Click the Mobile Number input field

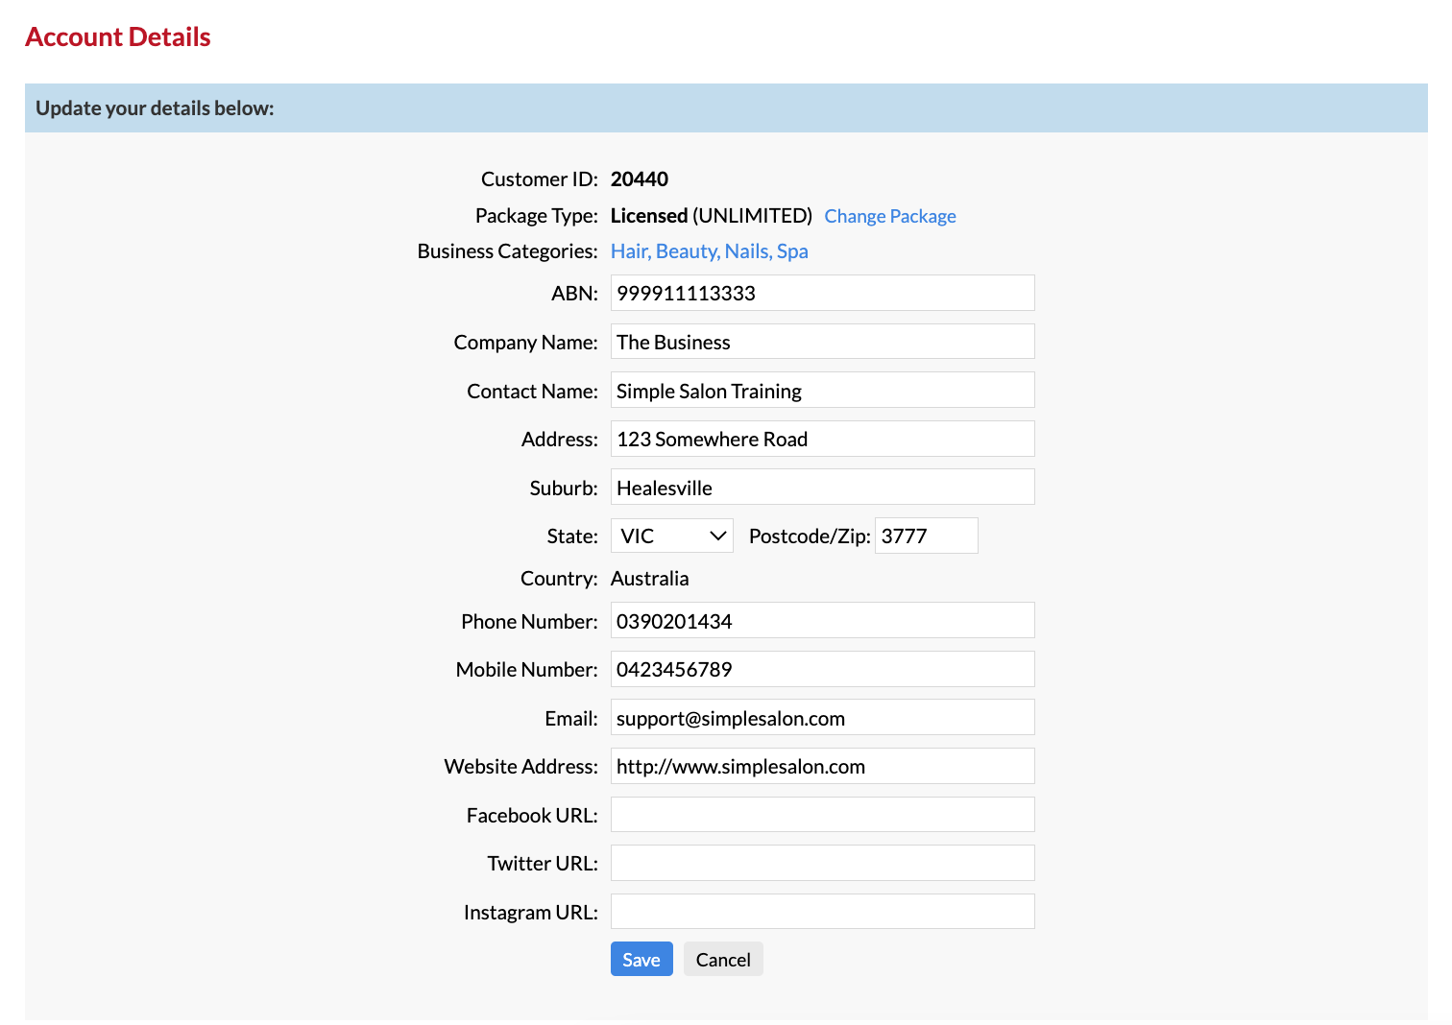click(821, 669)
